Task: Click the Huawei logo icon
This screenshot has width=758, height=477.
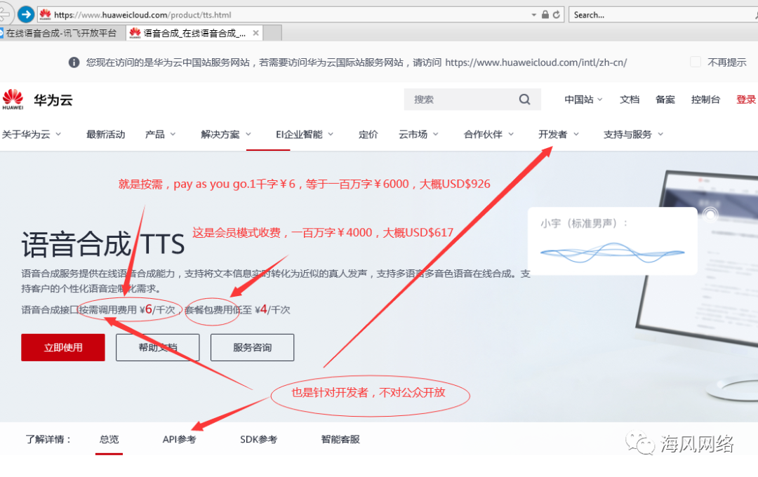Action: [x=13, y=99]
